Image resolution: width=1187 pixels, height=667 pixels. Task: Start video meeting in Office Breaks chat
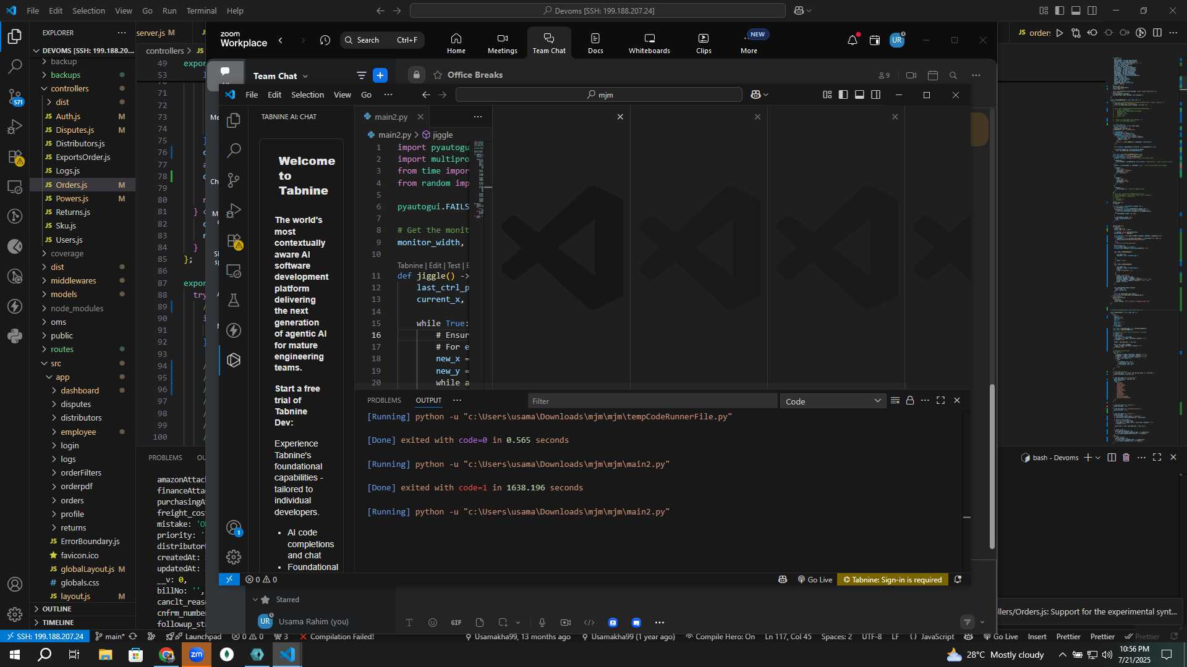point(911,75)
